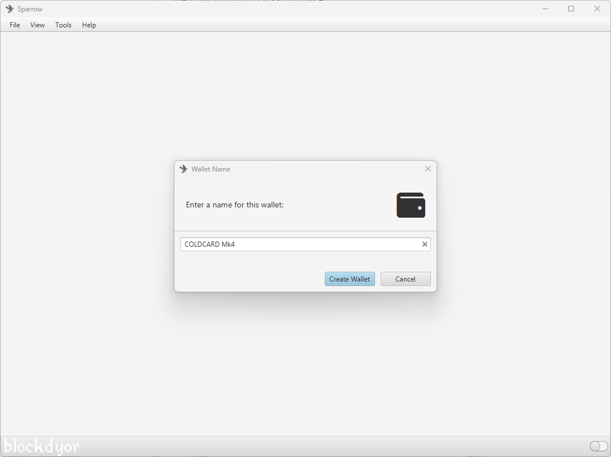Open the View menu
The image size is (611, 457).
[x=37, y=25]
